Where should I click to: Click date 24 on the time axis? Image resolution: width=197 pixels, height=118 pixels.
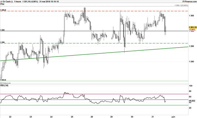coord(51,117)
